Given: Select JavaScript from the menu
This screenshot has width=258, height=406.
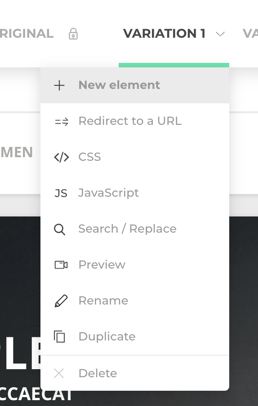Looking at the screenshot, I should [135, 193].
